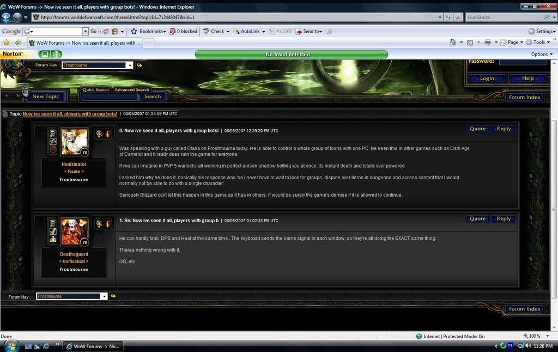Click the Live Search magnifier icon
The height and width of the screenshot is (352, 558).
point(546,17)
